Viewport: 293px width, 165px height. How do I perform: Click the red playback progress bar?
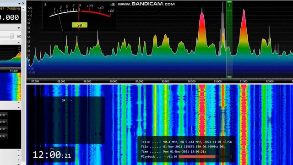[197, 157]
